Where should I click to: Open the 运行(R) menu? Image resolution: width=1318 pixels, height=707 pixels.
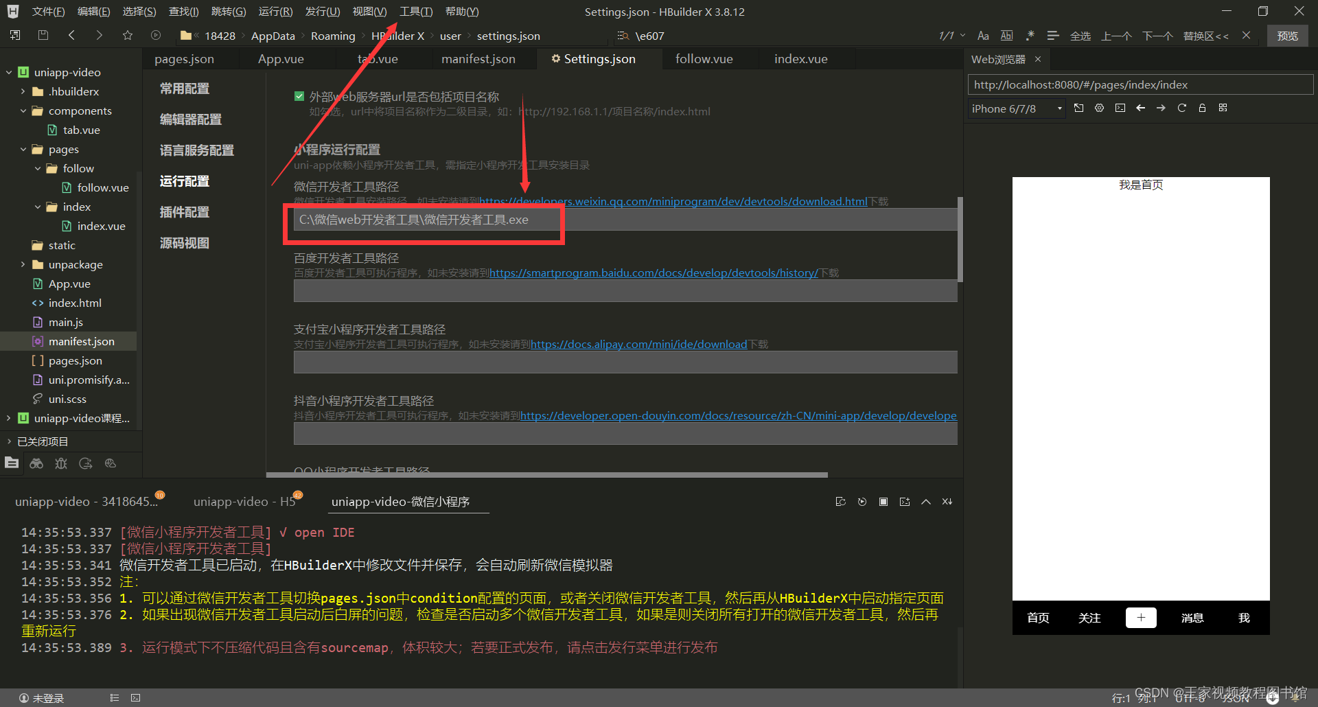point(275,12)
